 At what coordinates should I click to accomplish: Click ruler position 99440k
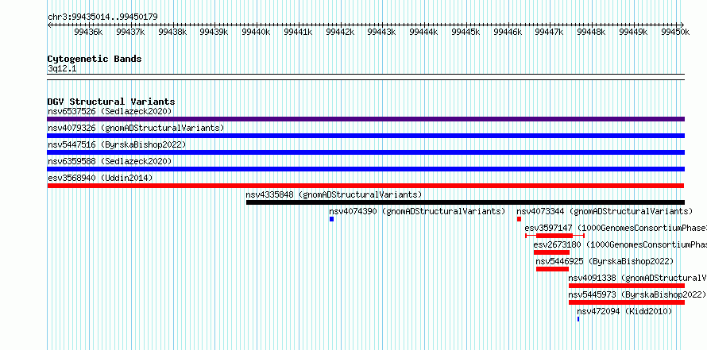(x=256, y=32)
